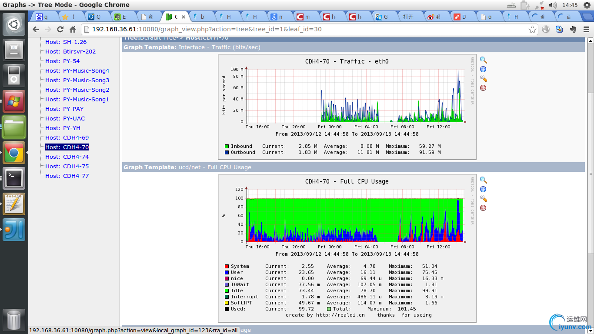Open Chrome home page button

pos(73,29)
